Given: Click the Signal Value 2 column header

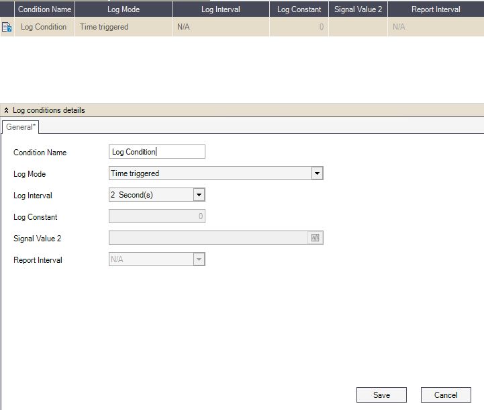Looking at the screenshot, I should pyautogui.click(x=358, y=9).
